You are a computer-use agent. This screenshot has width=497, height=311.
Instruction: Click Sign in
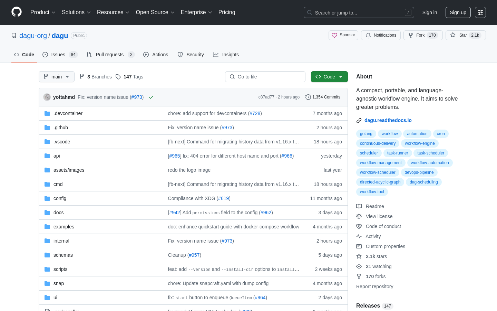pyautogui.click(x=430, y=12)
